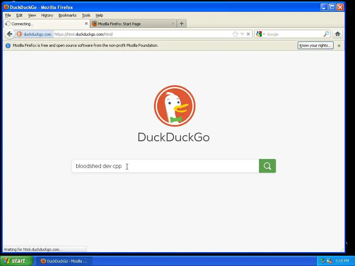Click the info icon in notification bar

click(8, 46)
